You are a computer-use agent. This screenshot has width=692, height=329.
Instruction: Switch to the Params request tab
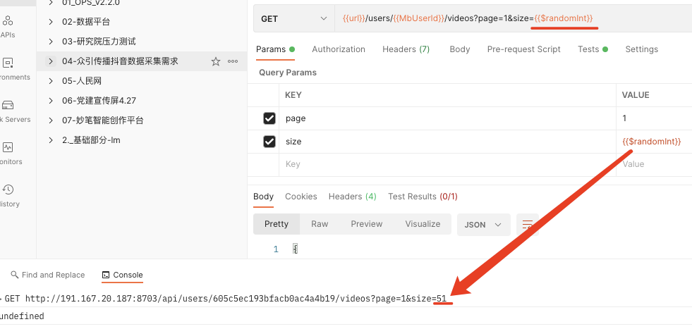(275, 49)
